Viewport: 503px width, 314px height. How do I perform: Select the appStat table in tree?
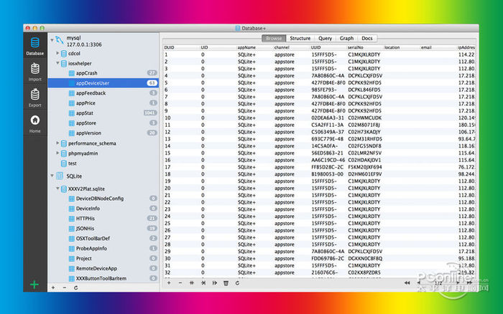(x=85, y=113)
